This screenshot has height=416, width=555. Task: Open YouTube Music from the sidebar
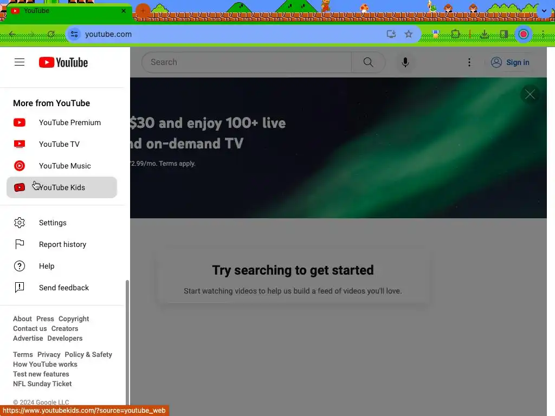tap(62, 166)
